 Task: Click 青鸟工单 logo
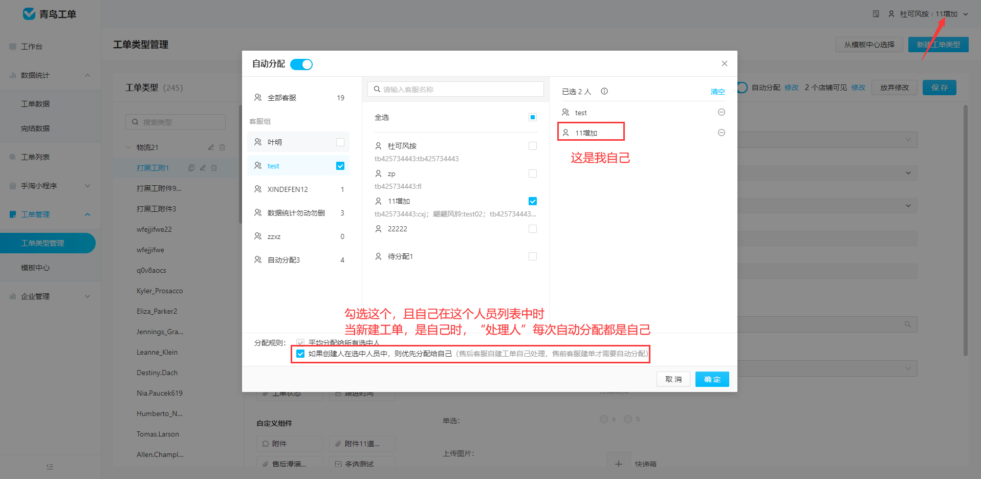coord(49,14)
